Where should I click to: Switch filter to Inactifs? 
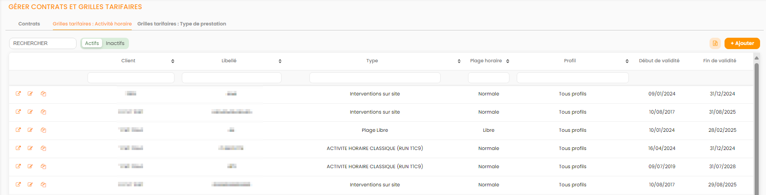pyautogui.click(x=115, y=43)
